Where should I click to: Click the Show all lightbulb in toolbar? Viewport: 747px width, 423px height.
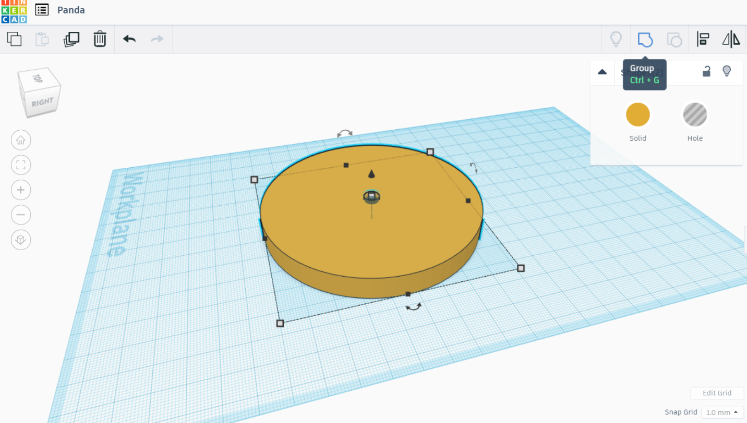coord(616,39)
